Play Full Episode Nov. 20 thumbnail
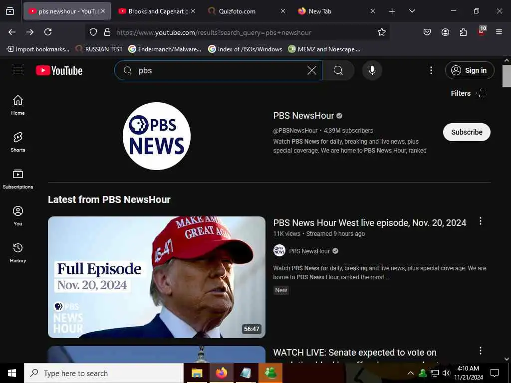Screen dimensions: 511x383 point(157,277)
